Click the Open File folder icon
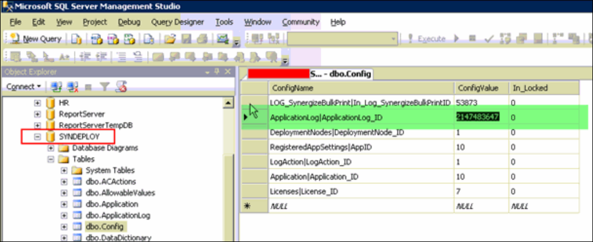Screen dimensions: 593x242 point(169,39)
